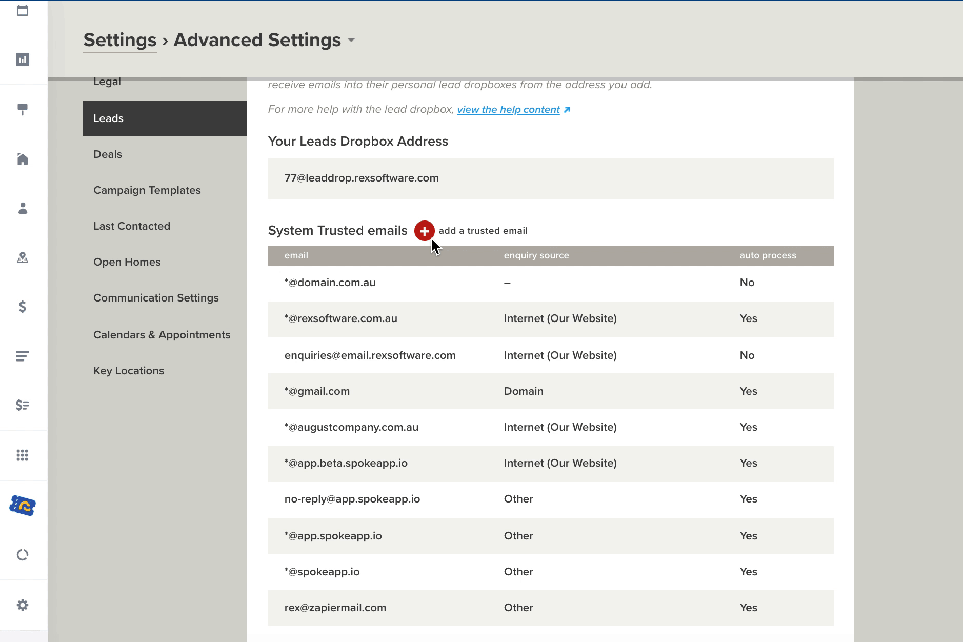Open view the help content link
The width and height of the screenshot is (963, 642).
(x=508, y=109)
